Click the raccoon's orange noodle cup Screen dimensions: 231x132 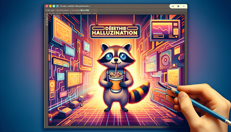[x=116, y=83]
